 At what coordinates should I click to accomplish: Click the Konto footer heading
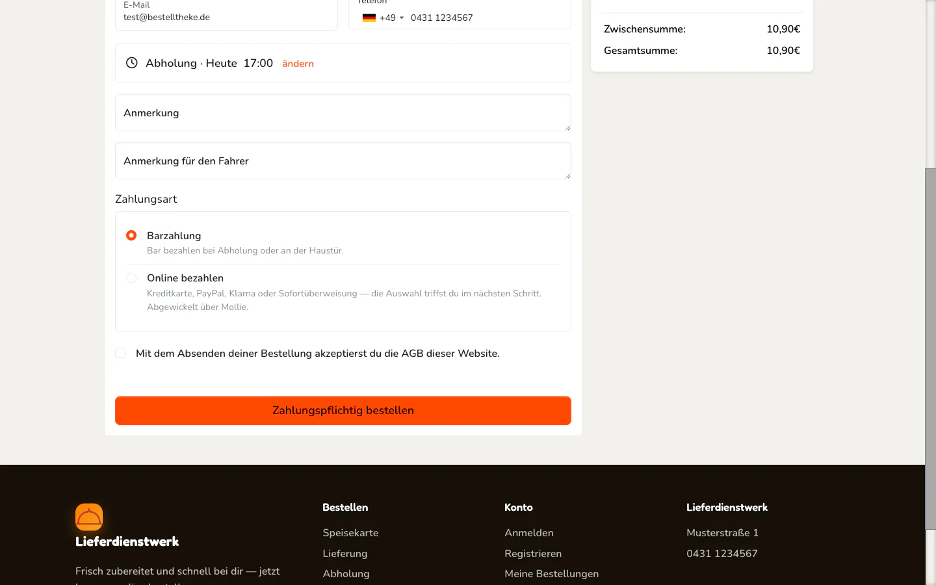519,508
